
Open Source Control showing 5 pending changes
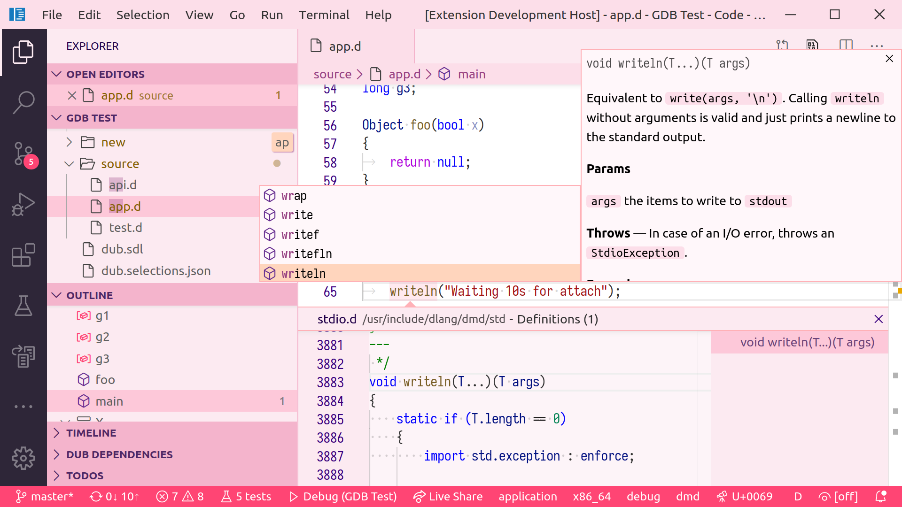(23, 154)
